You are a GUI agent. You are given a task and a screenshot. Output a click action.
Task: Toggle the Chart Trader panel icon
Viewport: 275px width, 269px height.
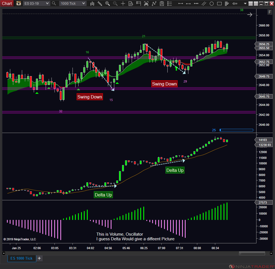pyautogui.click(x=139, y=4)
